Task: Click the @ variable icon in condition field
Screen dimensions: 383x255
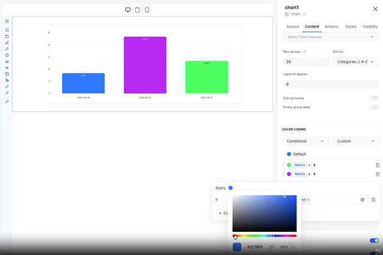Action: click(362, 200)
